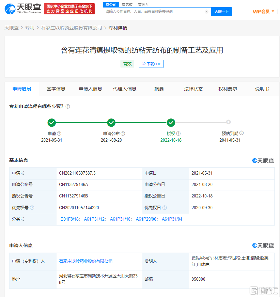Open help icon beside 授权 step label
Viewport: 280px width, 297px height.
(x=178, y=133)
